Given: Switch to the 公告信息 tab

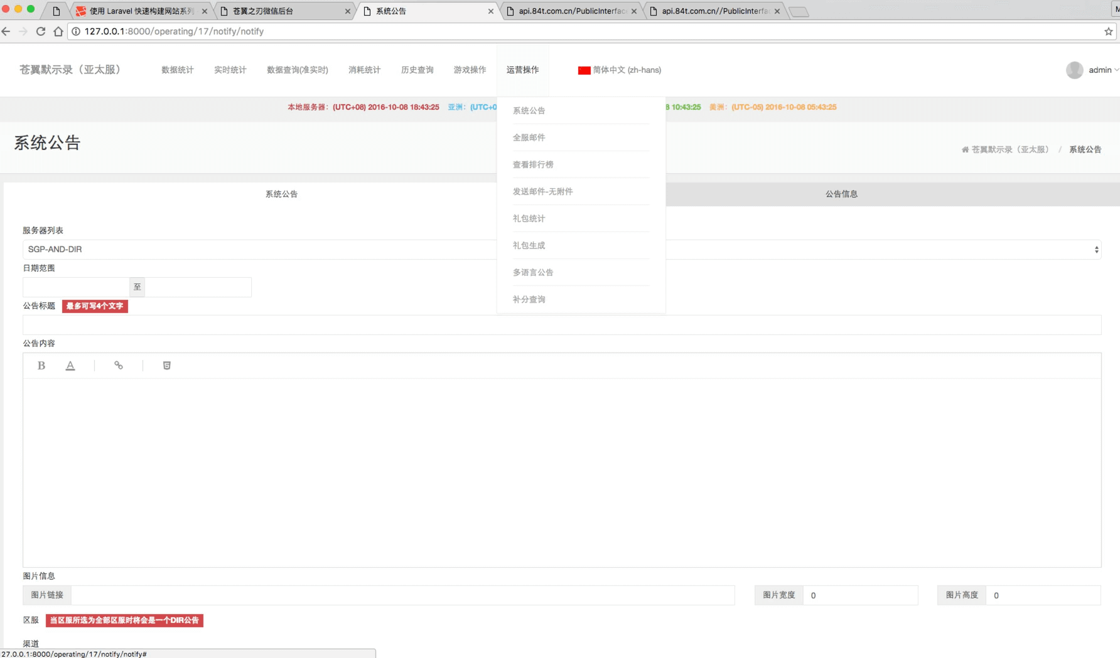Looking at the screenshot, I should tap(841, 194).
